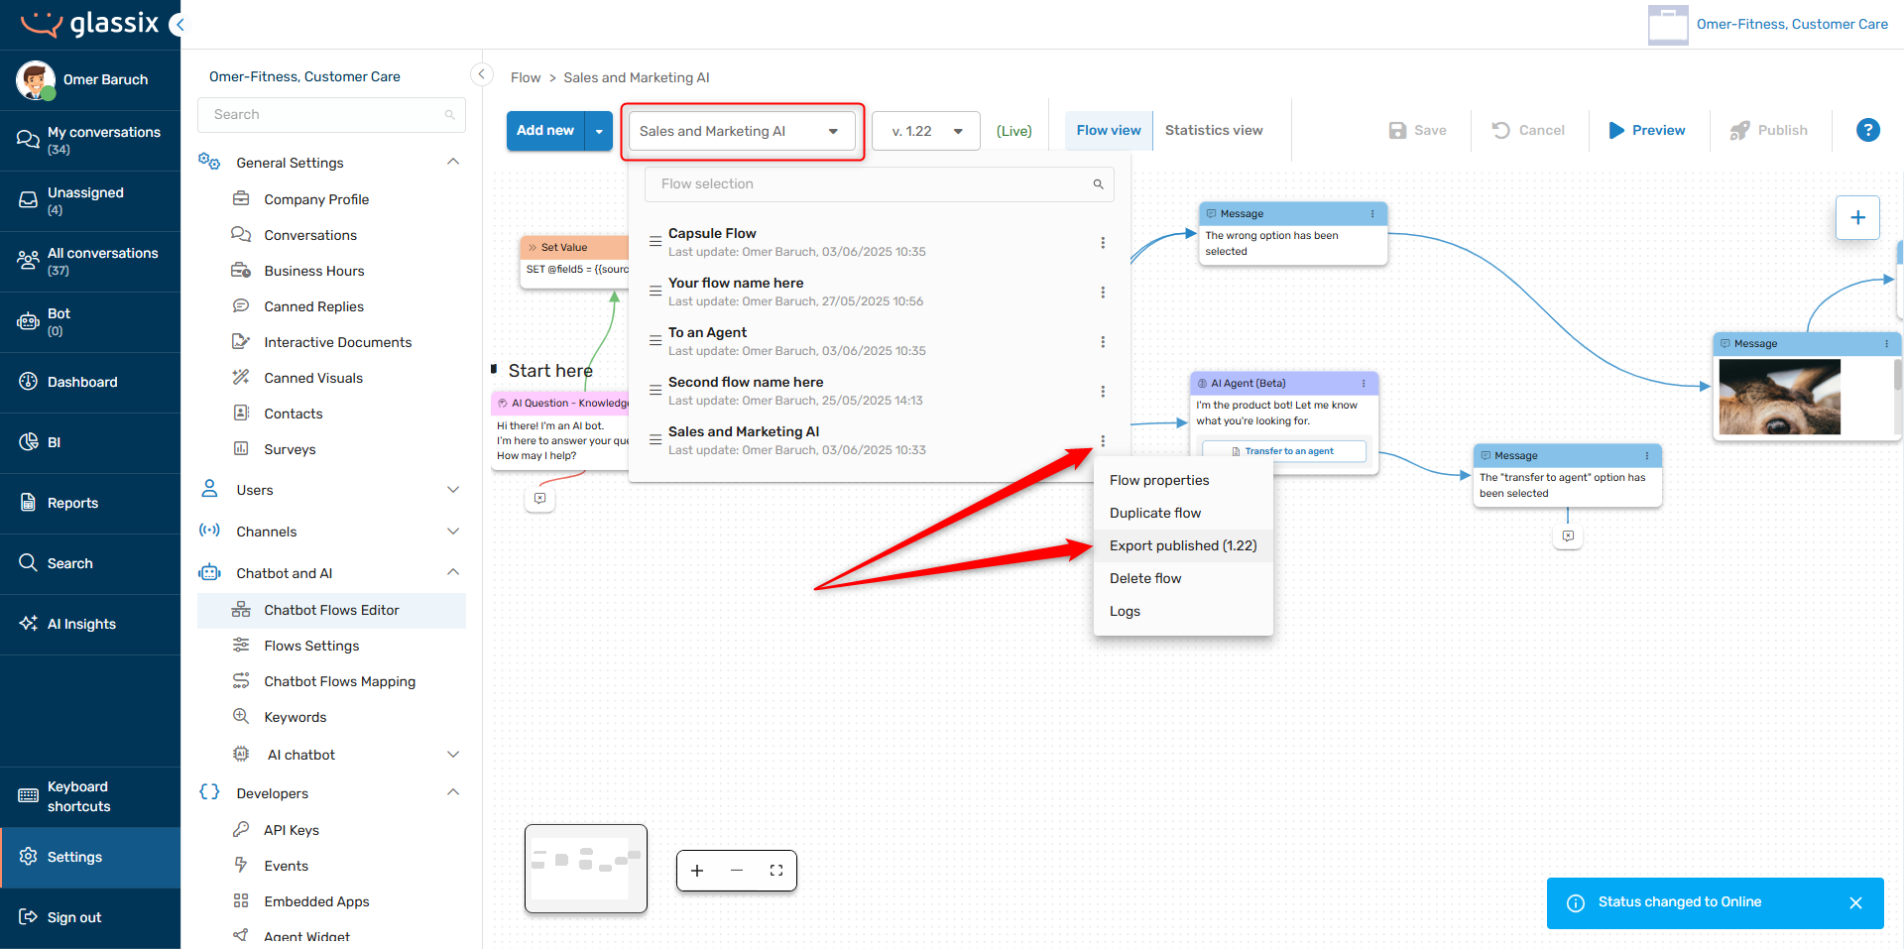Click the magnifier icon in Flow selection
Screen dimensions: 1904x949
1098,184
